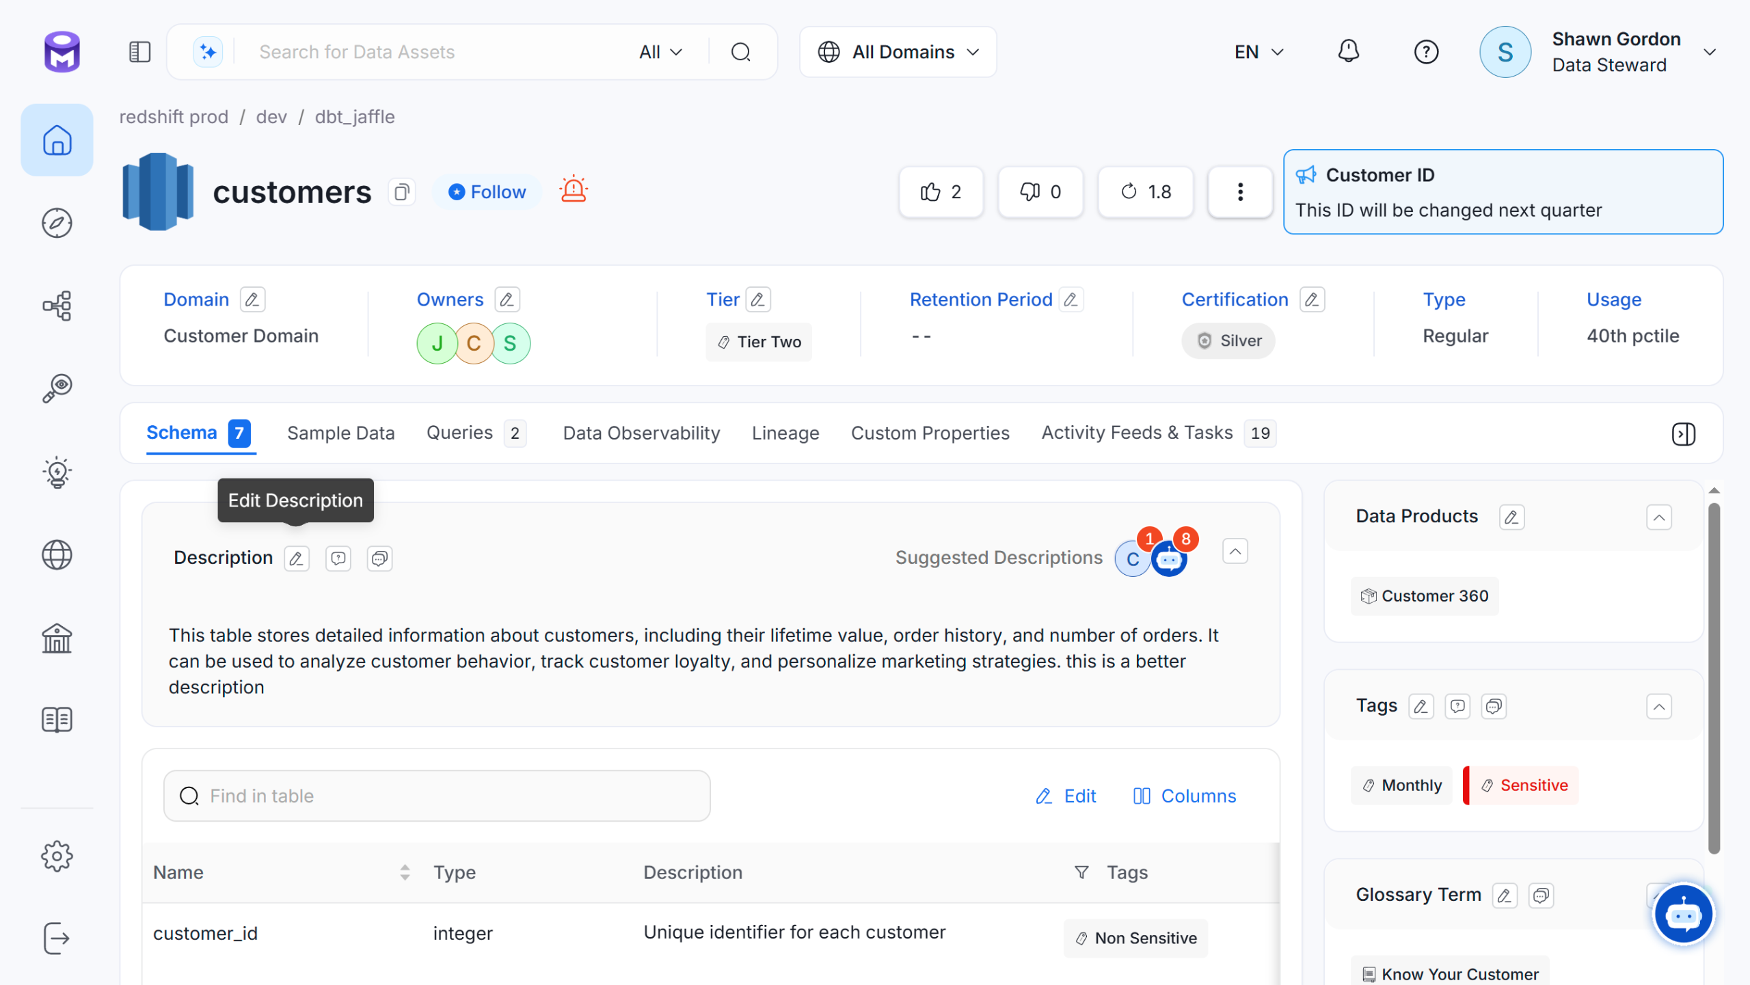Click the Find in table field

(437, 796)
